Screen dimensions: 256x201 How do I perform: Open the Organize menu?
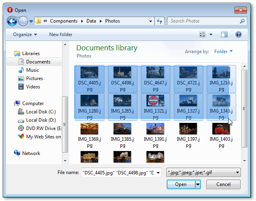click(x=25, y=34)
